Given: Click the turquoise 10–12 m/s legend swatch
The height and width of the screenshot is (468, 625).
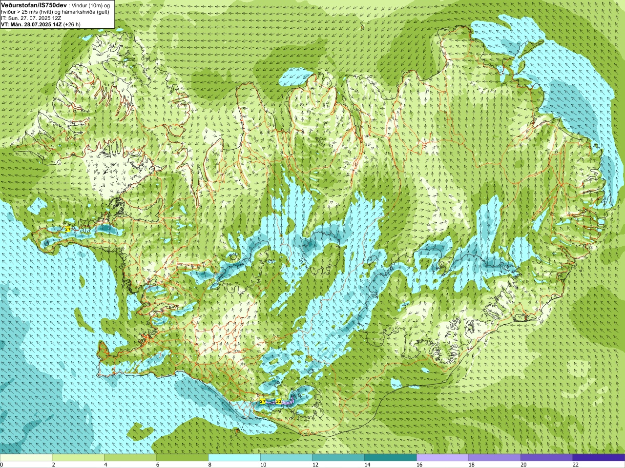Looking at the screenshot, I should [x=286, y=458].
